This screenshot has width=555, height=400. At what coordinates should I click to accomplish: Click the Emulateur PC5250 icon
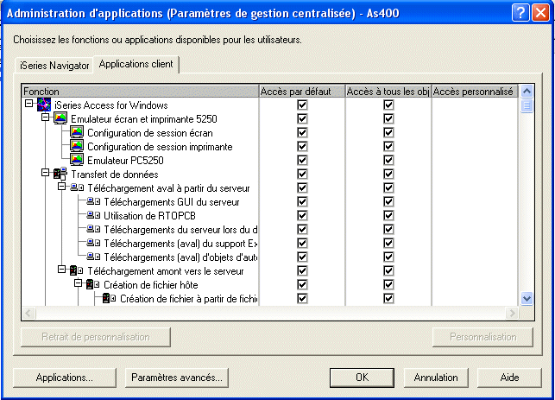(x=77, y=160)
